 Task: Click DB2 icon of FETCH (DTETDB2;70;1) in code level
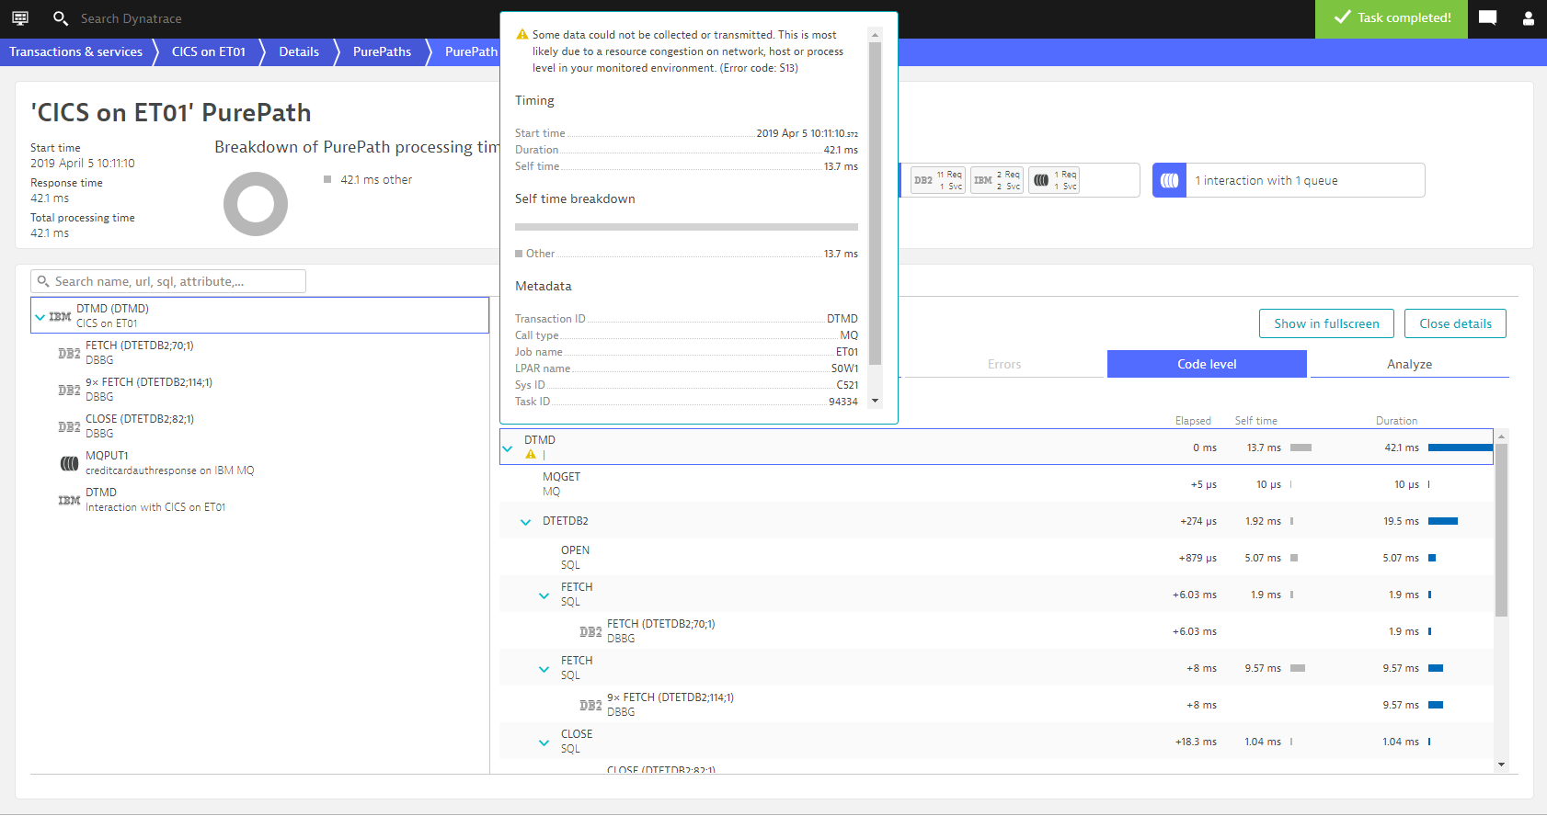point(590,631)
